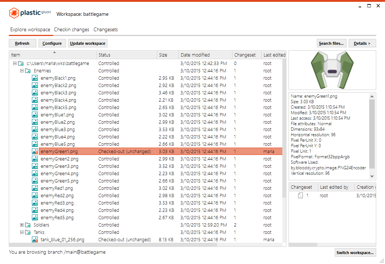
Task: Click the enemyBlack2.png image file icon
Action: click(x=35, y=86)
